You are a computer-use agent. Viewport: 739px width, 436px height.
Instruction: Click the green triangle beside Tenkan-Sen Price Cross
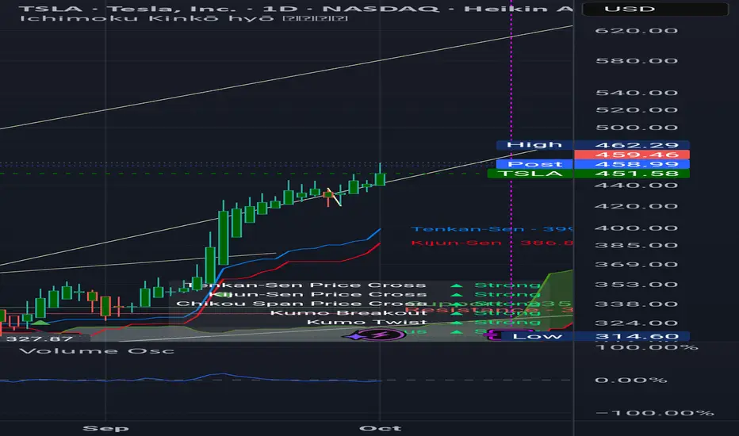point(456,285)
